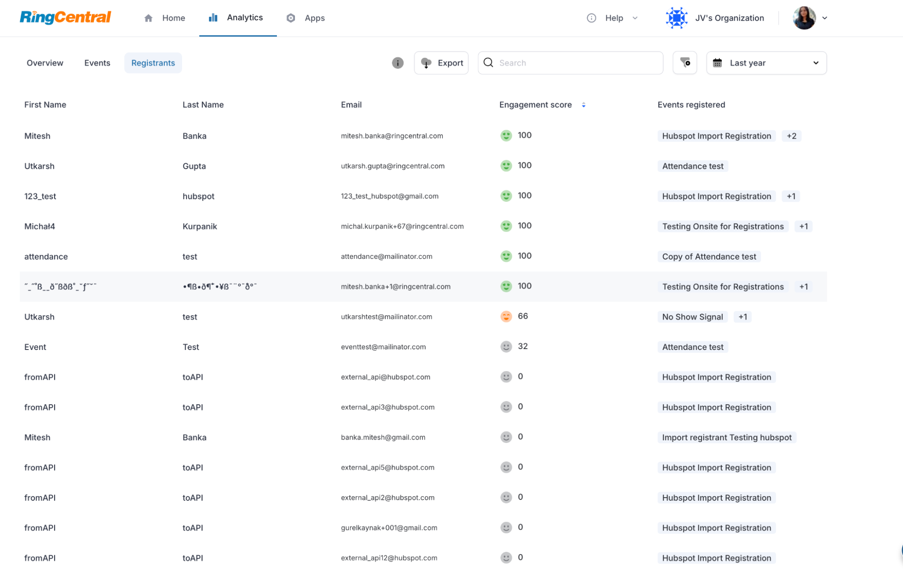Click the info circle icon beside Export
The image size is (903, 578).
click(x=398, y=63)
